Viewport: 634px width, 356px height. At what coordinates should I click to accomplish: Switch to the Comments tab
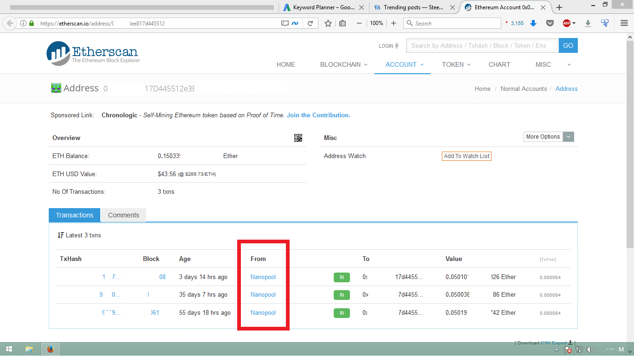123,215
